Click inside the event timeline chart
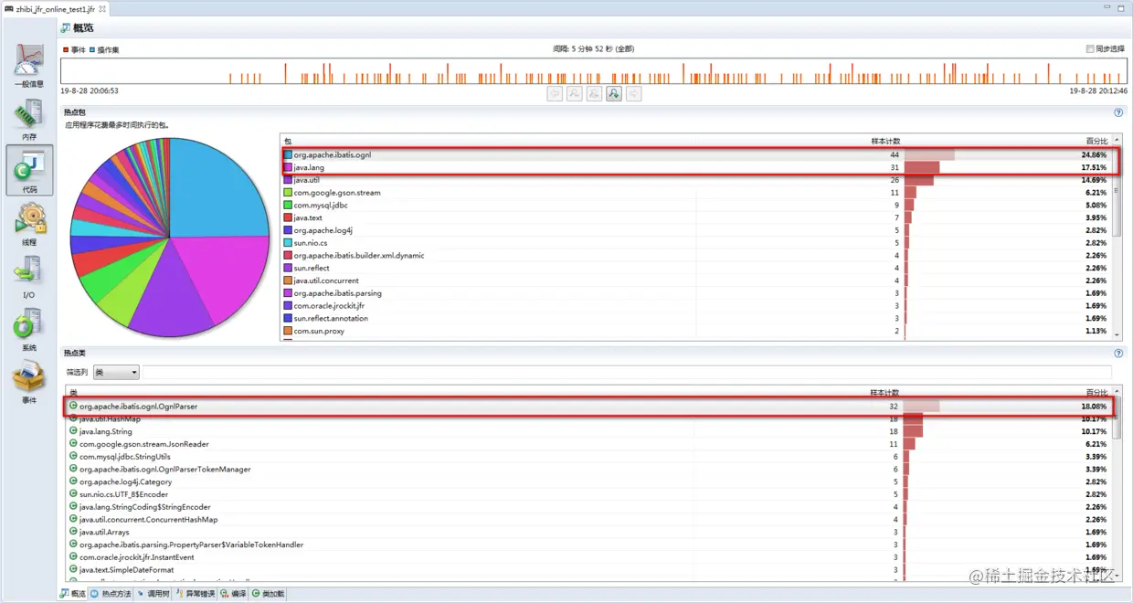This screenshot has width=1133, height=603. coord(594,71)
